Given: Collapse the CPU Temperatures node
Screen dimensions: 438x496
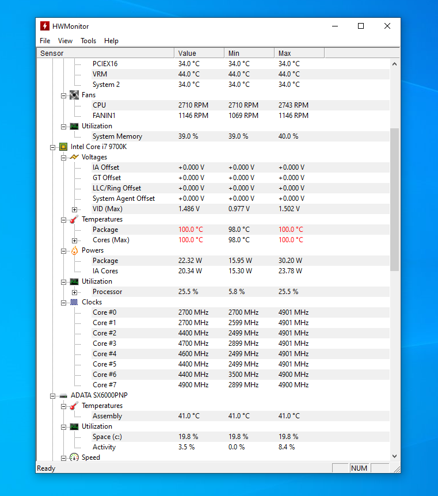Looking at the screenshot, I should pyautogui.click(x=64, y=220).
